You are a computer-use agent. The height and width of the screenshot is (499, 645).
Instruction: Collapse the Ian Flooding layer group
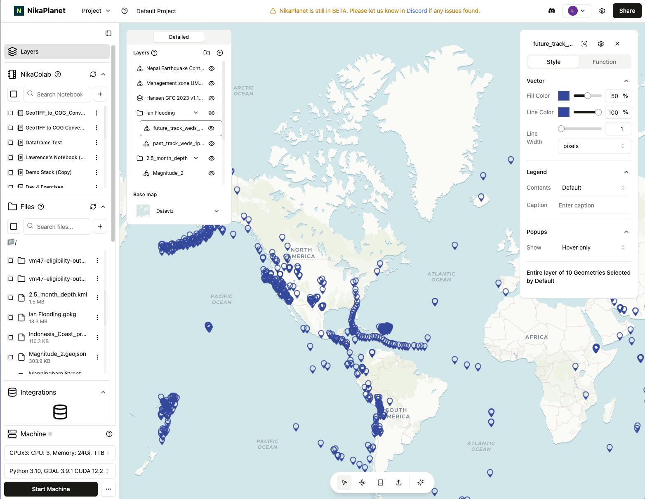coord(196,113)
